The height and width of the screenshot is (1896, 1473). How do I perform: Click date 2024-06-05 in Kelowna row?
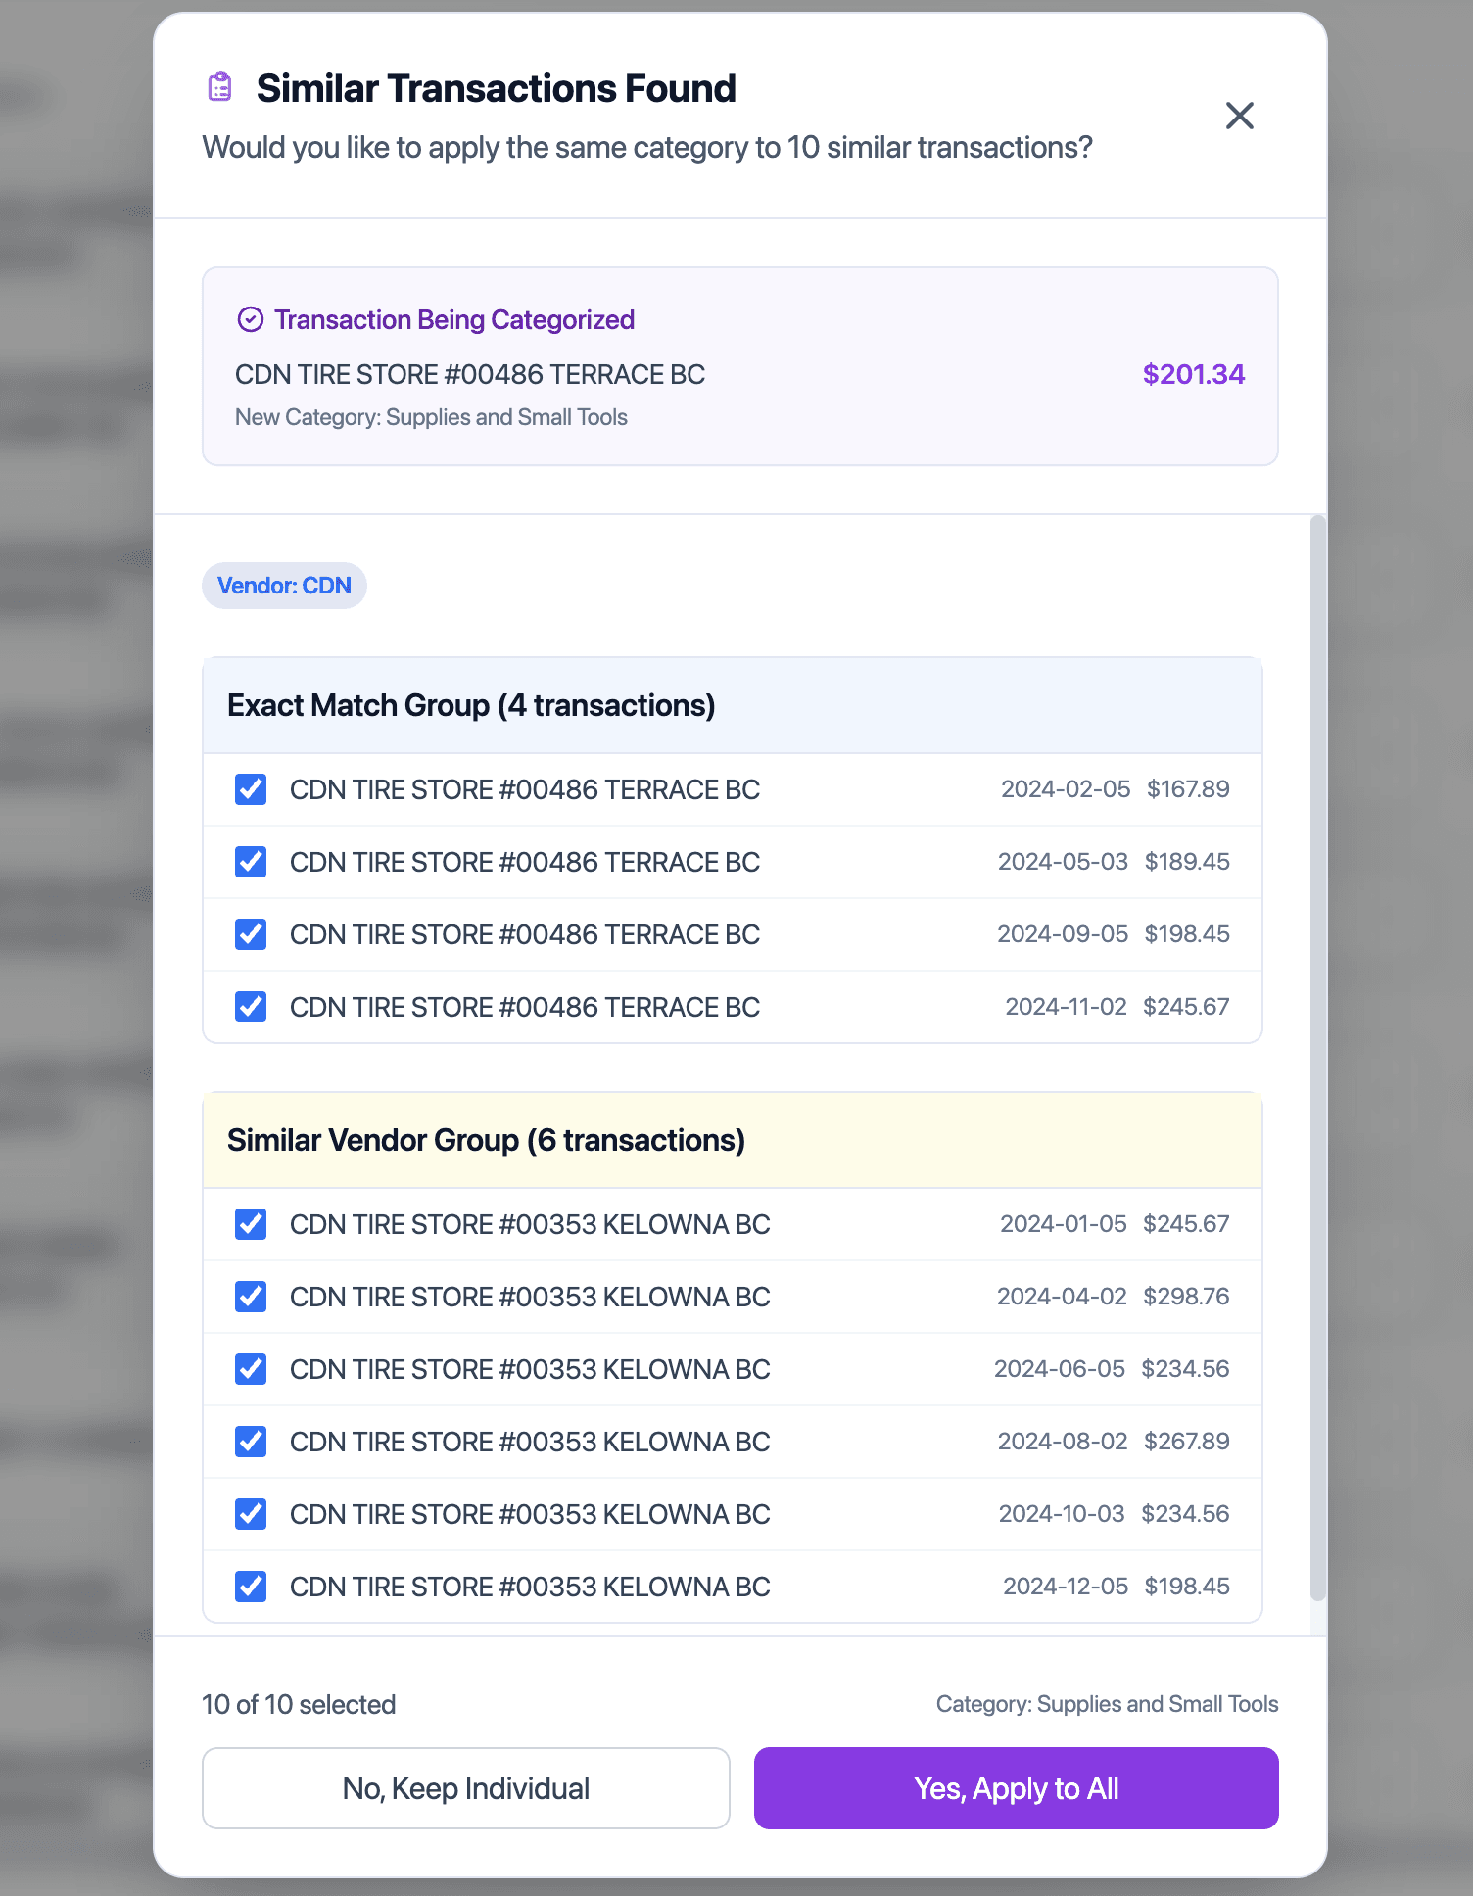[x=1060, y=1369]
